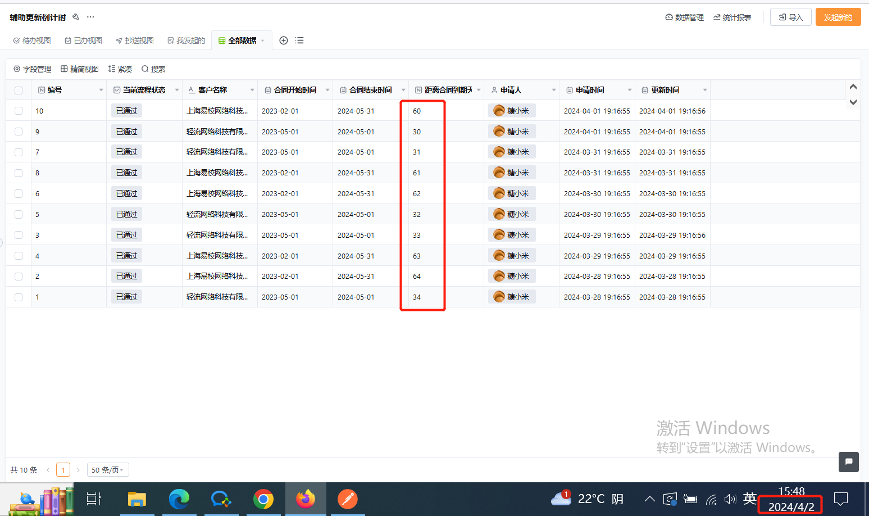869x516 pixels.
Task: Open 更新时间 column dropdown arrow
Action: click(705, 90)
